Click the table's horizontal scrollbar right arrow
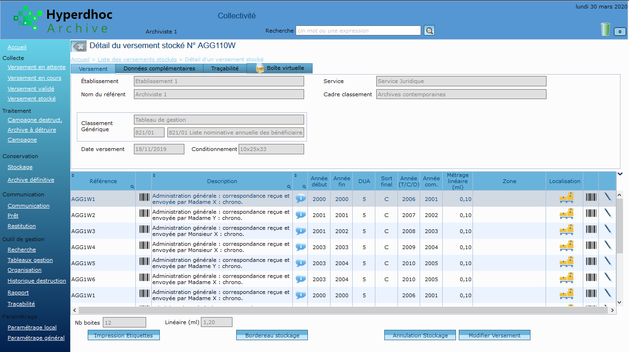Viewport: 629px width, 352px height. pos(612,310)
